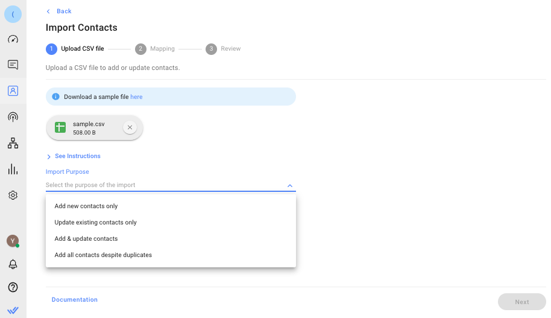Click the user avatar with letter Y
Screen dimensions: 551x318
[x=13, y=241]
